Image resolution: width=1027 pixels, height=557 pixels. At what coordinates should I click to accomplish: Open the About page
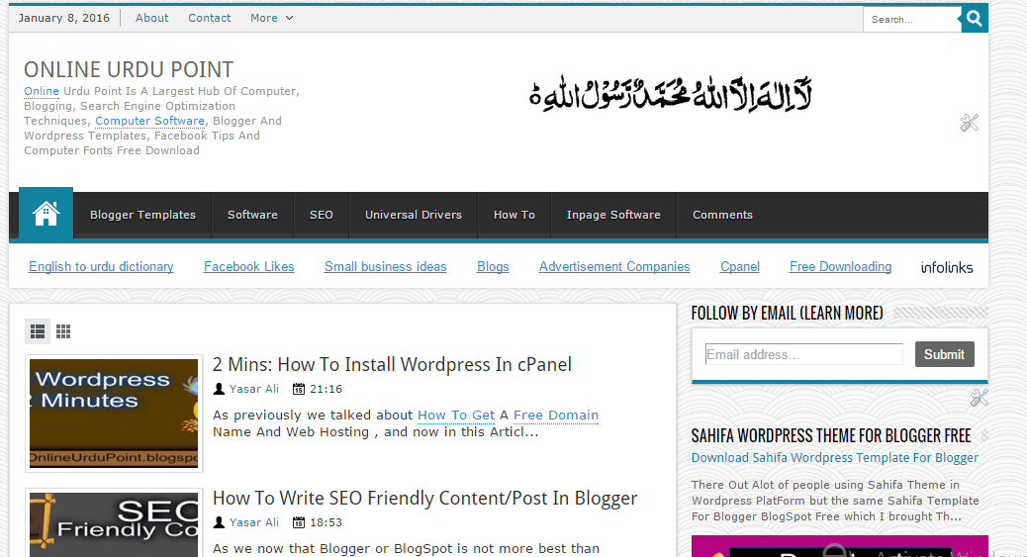(152, 19)
